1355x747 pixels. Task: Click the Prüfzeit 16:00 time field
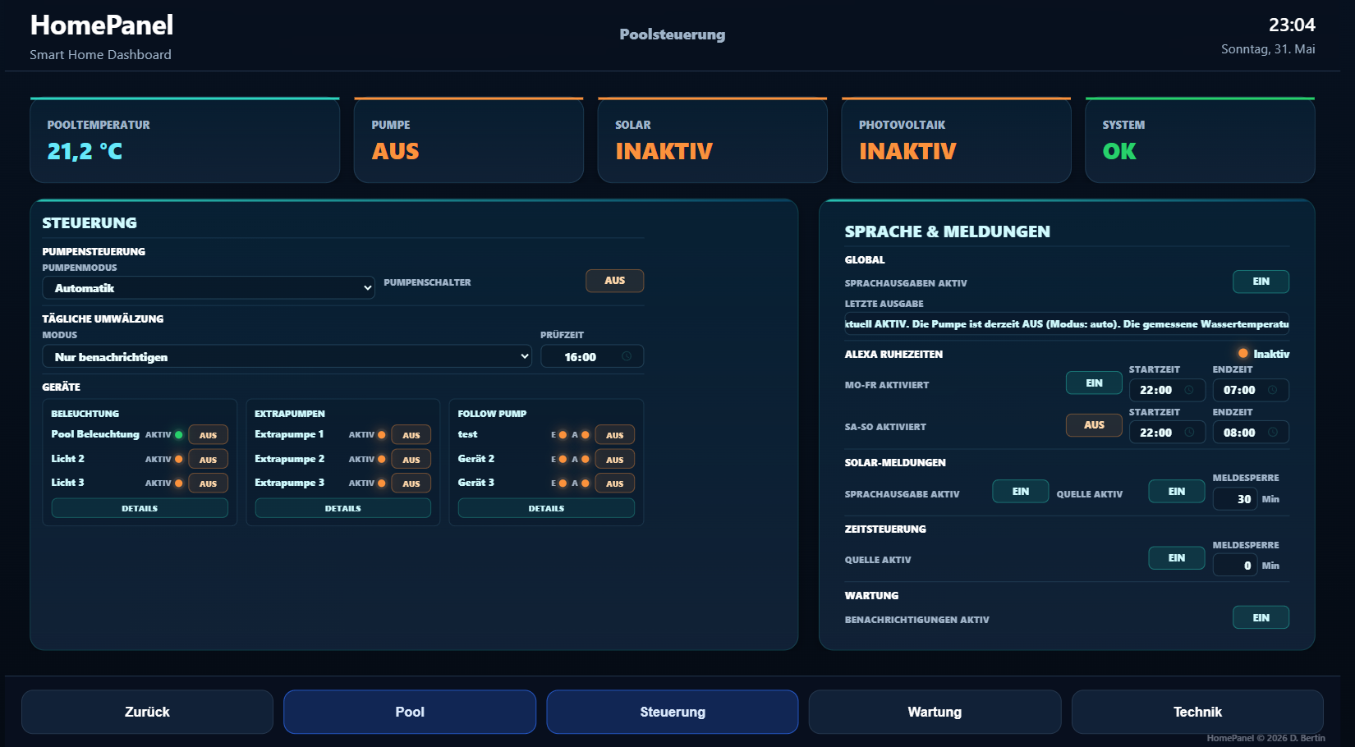tap(592, 356)
